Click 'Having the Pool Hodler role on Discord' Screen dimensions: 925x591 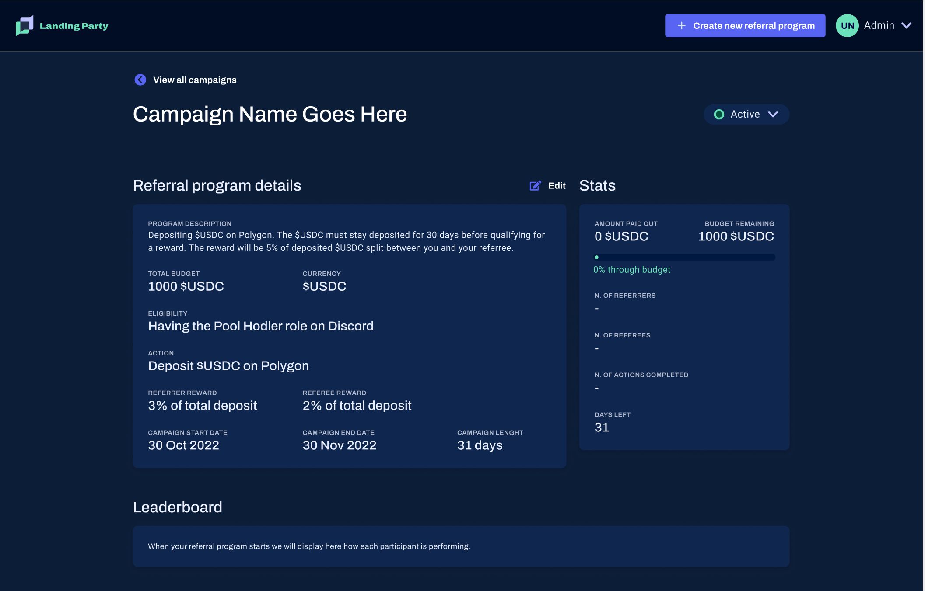point(261,326)
